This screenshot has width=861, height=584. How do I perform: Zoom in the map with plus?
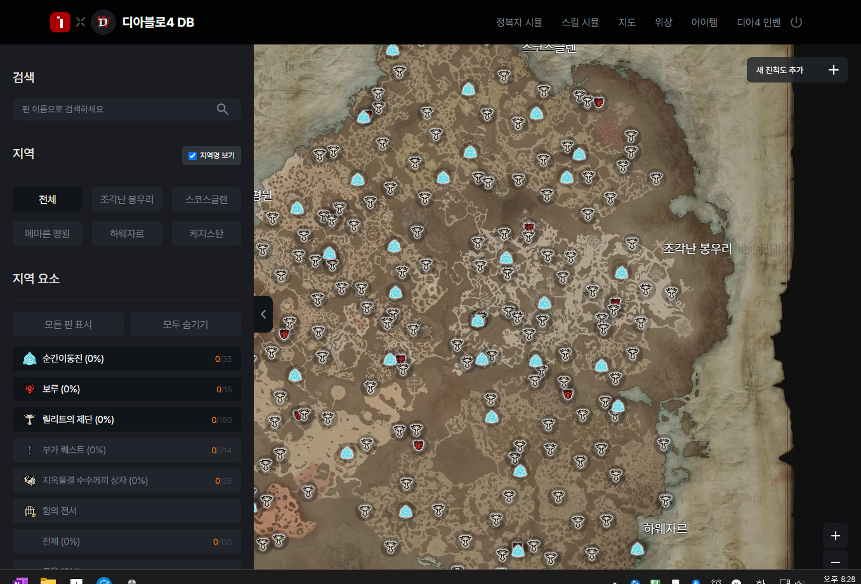[836, 536]
